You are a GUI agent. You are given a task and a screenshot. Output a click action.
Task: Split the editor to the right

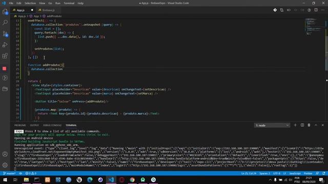(316, 10)
